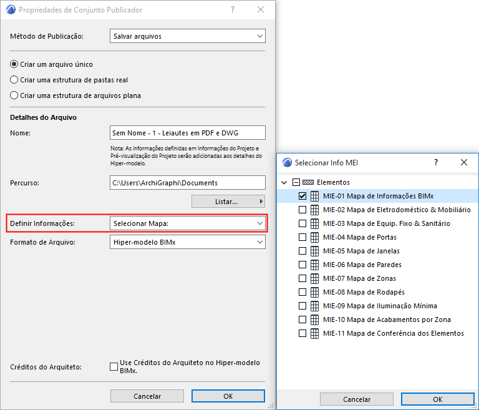Check MIE-07 Mapa de Zonas checkbox

click(x=302, y=278)
